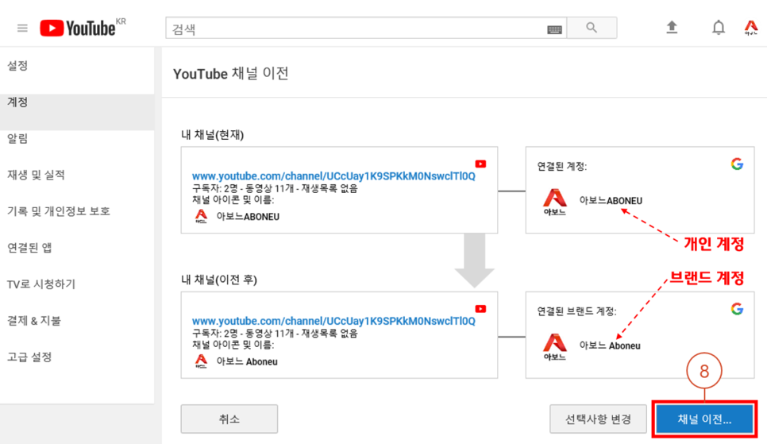Open the hamburger guide menu

[x=22, y=28]
